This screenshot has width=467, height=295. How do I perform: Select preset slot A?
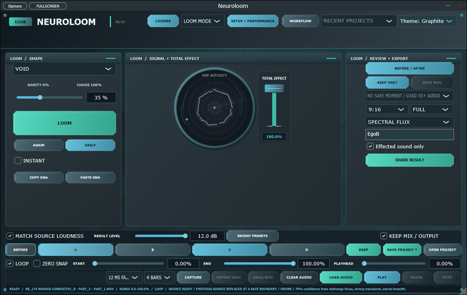click(75, 250)
